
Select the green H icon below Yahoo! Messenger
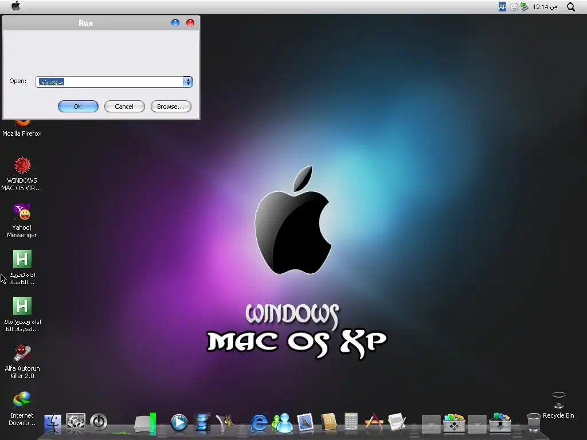tap(22, 268)
